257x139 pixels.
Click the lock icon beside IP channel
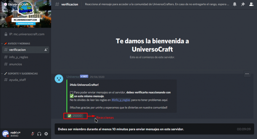pos(6,34)
